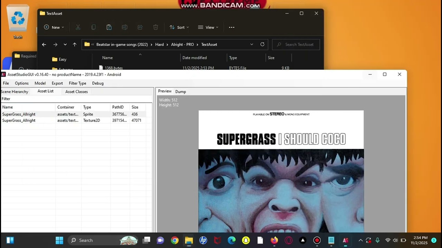
Task: Open the Sort dropdown in File Explorer
Action: [x=179, y=27]
